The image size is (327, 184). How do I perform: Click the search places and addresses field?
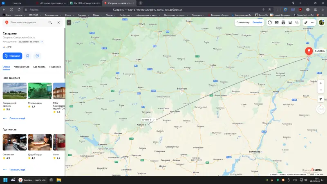[29, 23]
